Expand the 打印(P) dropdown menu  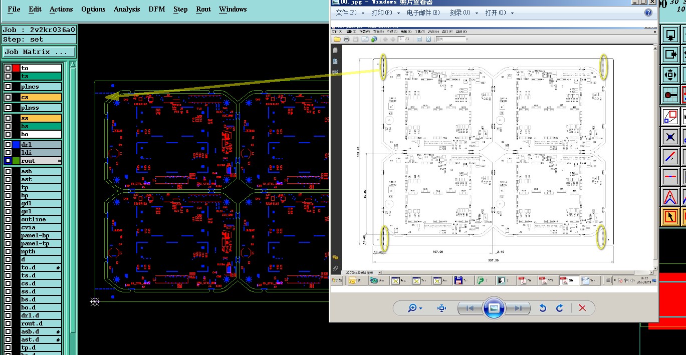click(385, 13)
